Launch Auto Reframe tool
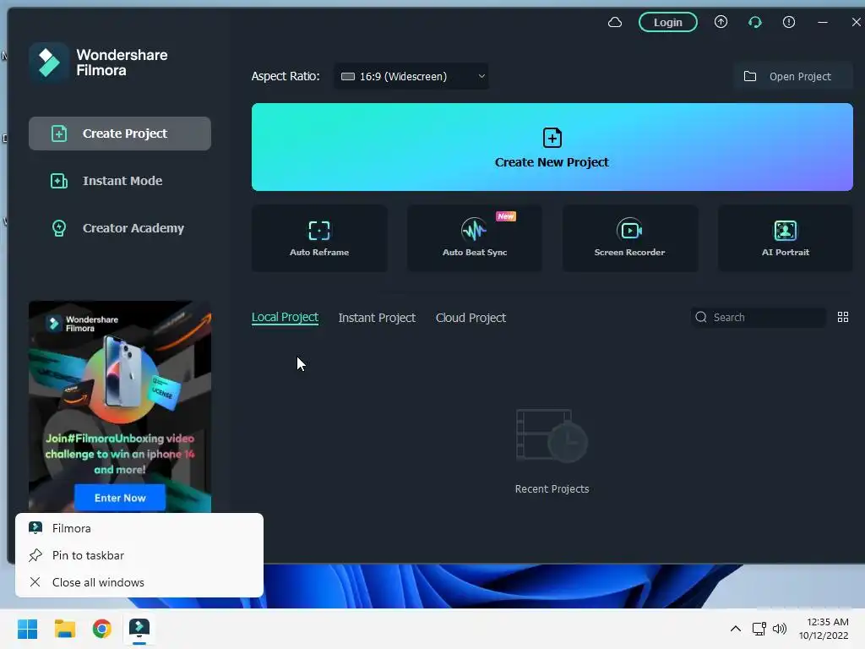The width and height of the screenshot is (865, 649). coord(319,238)
